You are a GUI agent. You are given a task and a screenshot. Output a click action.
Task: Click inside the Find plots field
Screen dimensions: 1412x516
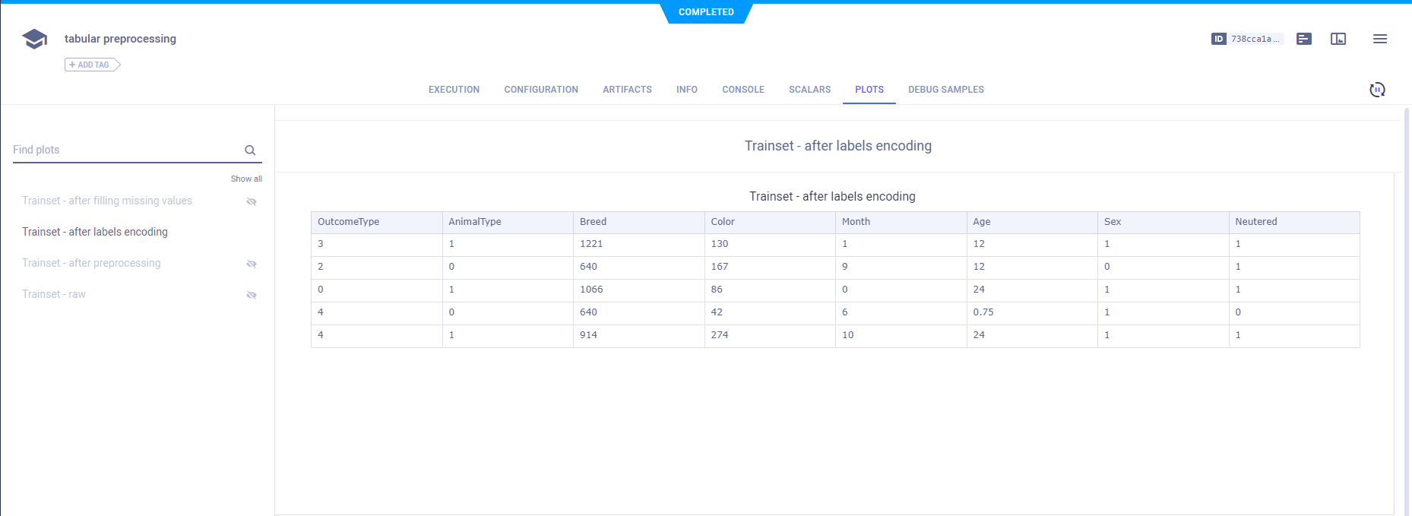[125, 150]
